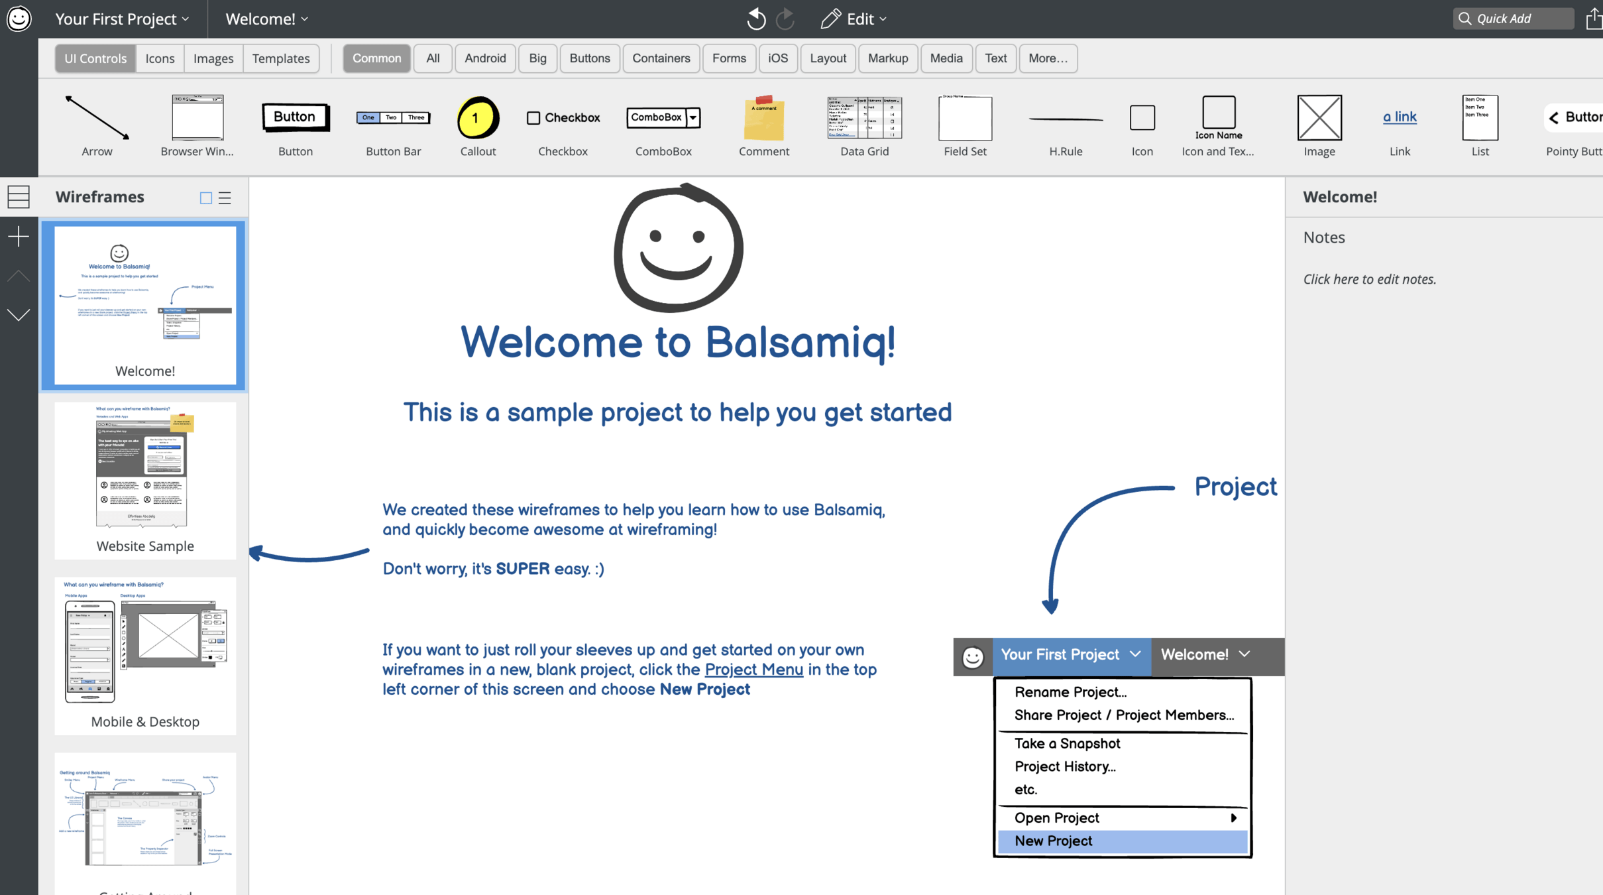Switch wireframes to list view
This screenshot has width=1603, height=895.
[225, 198]
